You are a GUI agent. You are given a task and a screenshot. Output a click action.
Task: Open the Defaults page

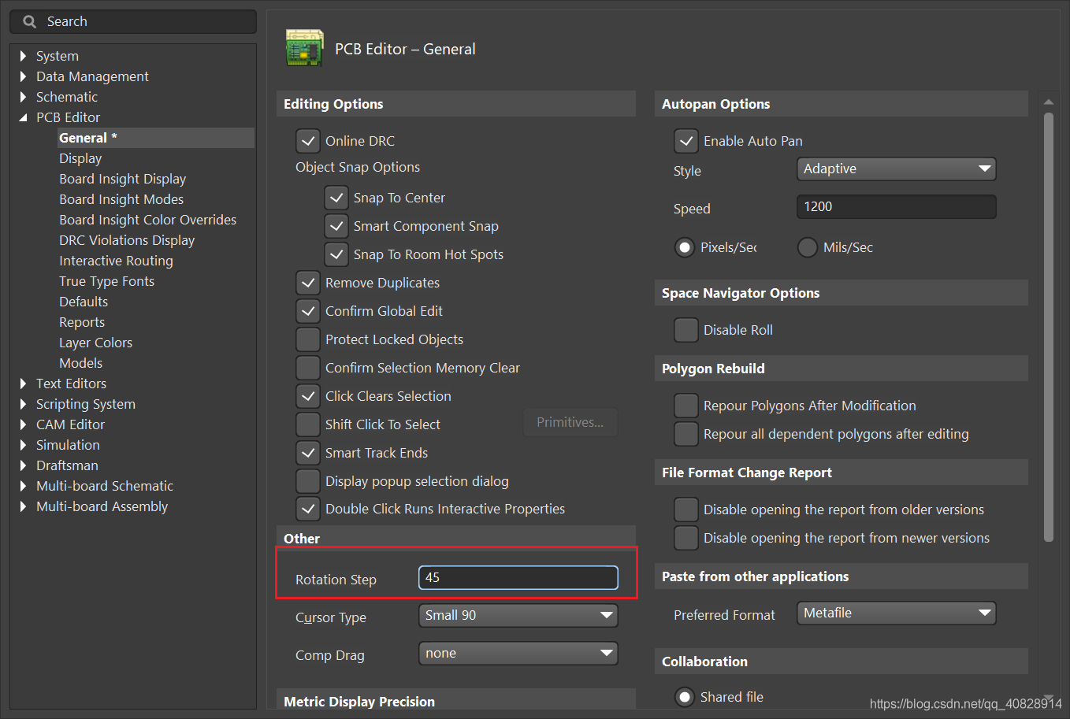pyautogui.click(x=84, y=302)
